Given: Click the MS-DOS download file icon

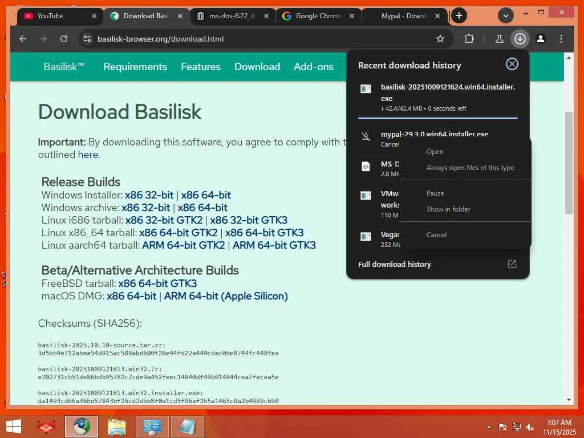Looking at the screenshot, I should tap(366, 166).
